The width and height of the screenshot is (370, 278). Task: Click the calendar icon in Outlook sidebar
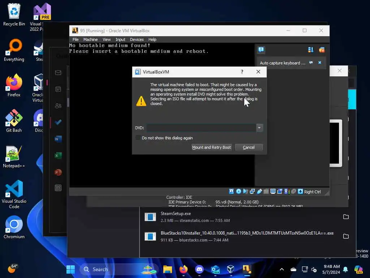58,89
